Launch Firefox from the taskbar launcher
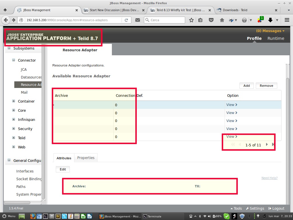The image size is (293, 220). [x=33, y=216]
